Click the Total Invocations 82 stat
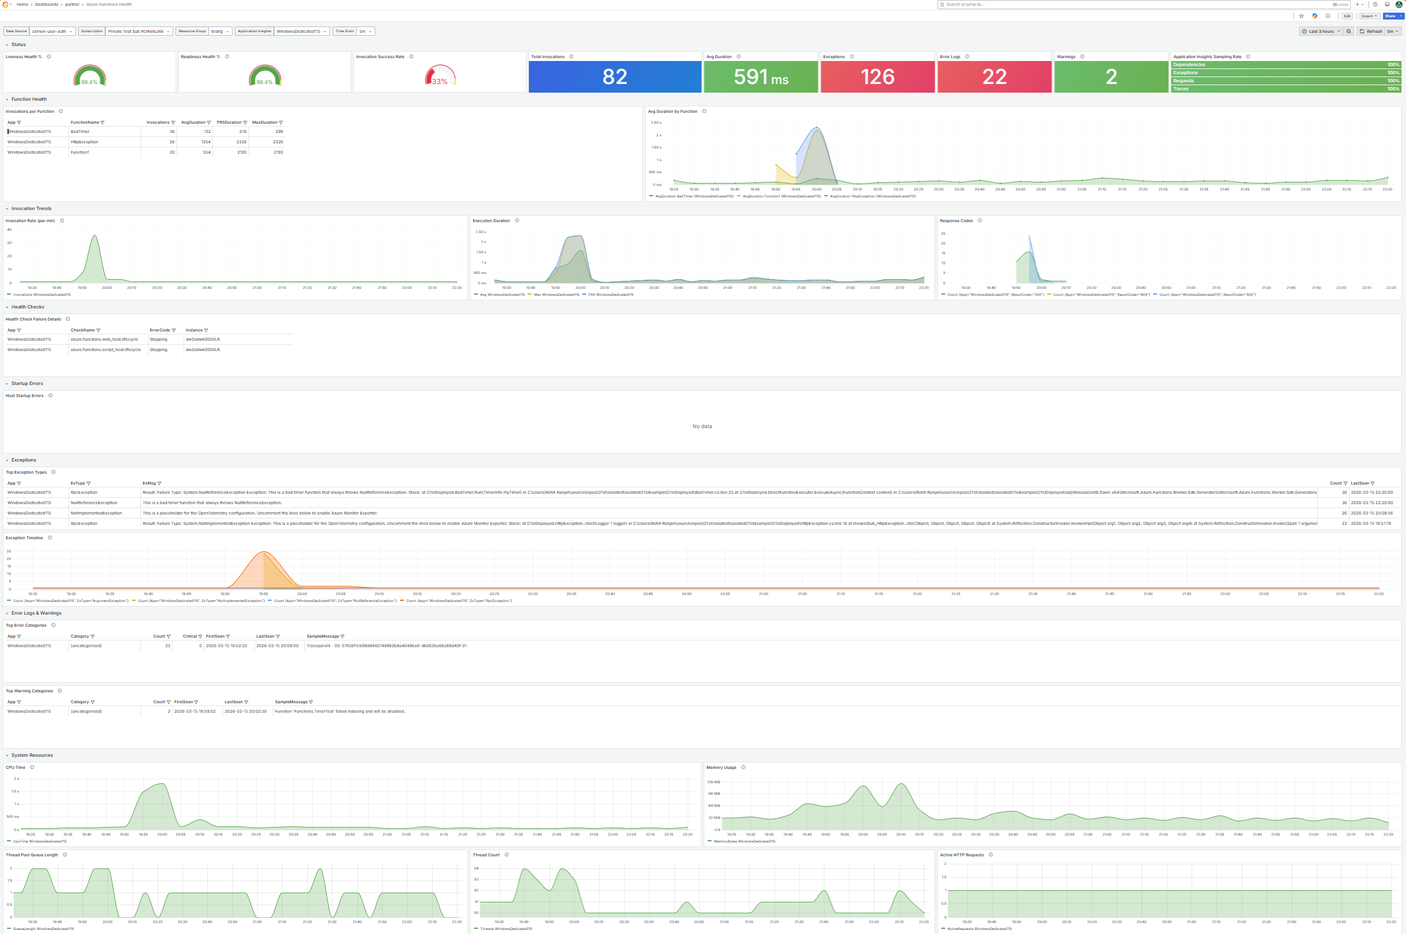The width and height of the screenshot is (1406, 934). pos(615,76)
